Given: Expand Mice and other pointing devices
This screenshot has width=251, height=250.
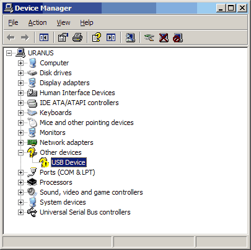Looking at the screenshot, I should pos(20,123).
